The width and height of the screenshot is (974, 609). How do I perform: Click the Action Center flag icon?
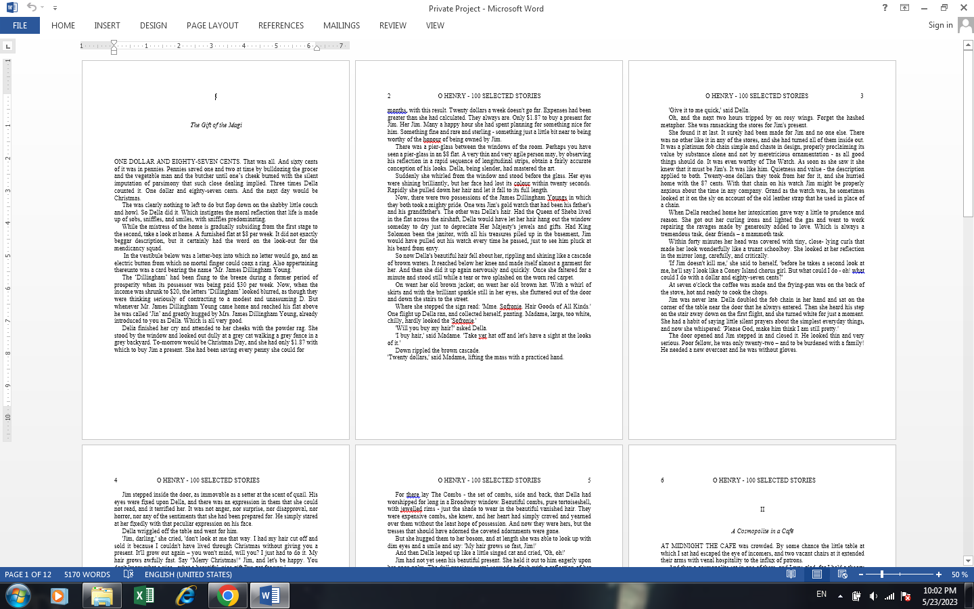[x=906, y=596]
